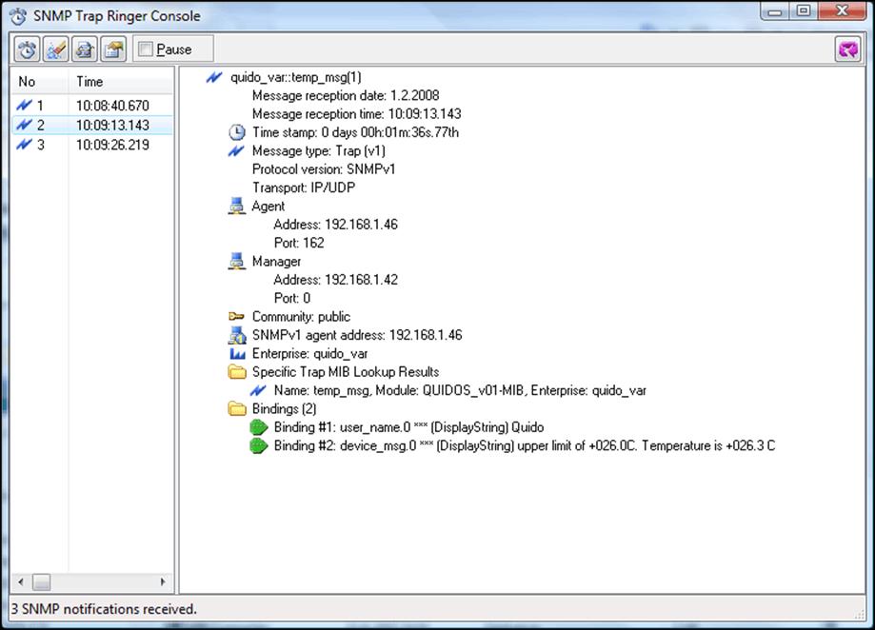Select Transport: IP/UDP line
The width and height of the screenshot is (875, 630).
coord(304,187)
